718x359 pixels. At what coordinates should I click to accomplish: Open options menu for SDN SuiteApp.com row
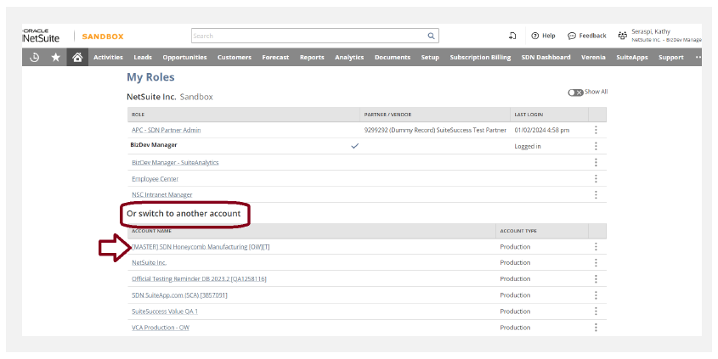(x=596, y=295)
